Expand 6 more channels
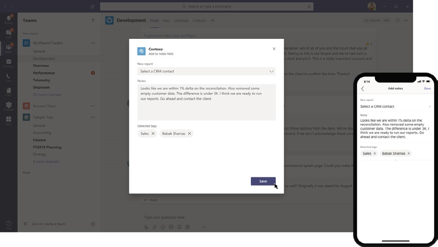 tap(46, 161)
